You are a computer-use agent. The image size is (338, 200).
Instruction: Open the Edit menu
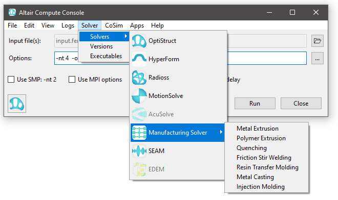[29, 26]
